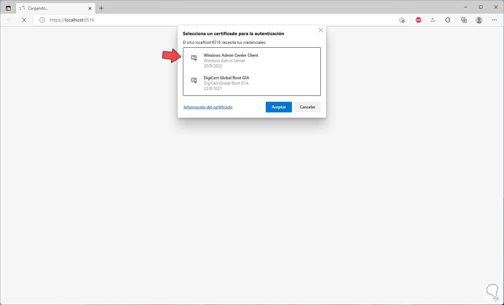
Task: Click the date 20/9/2022
Action: pyautogui.click(x=213, y=66)
